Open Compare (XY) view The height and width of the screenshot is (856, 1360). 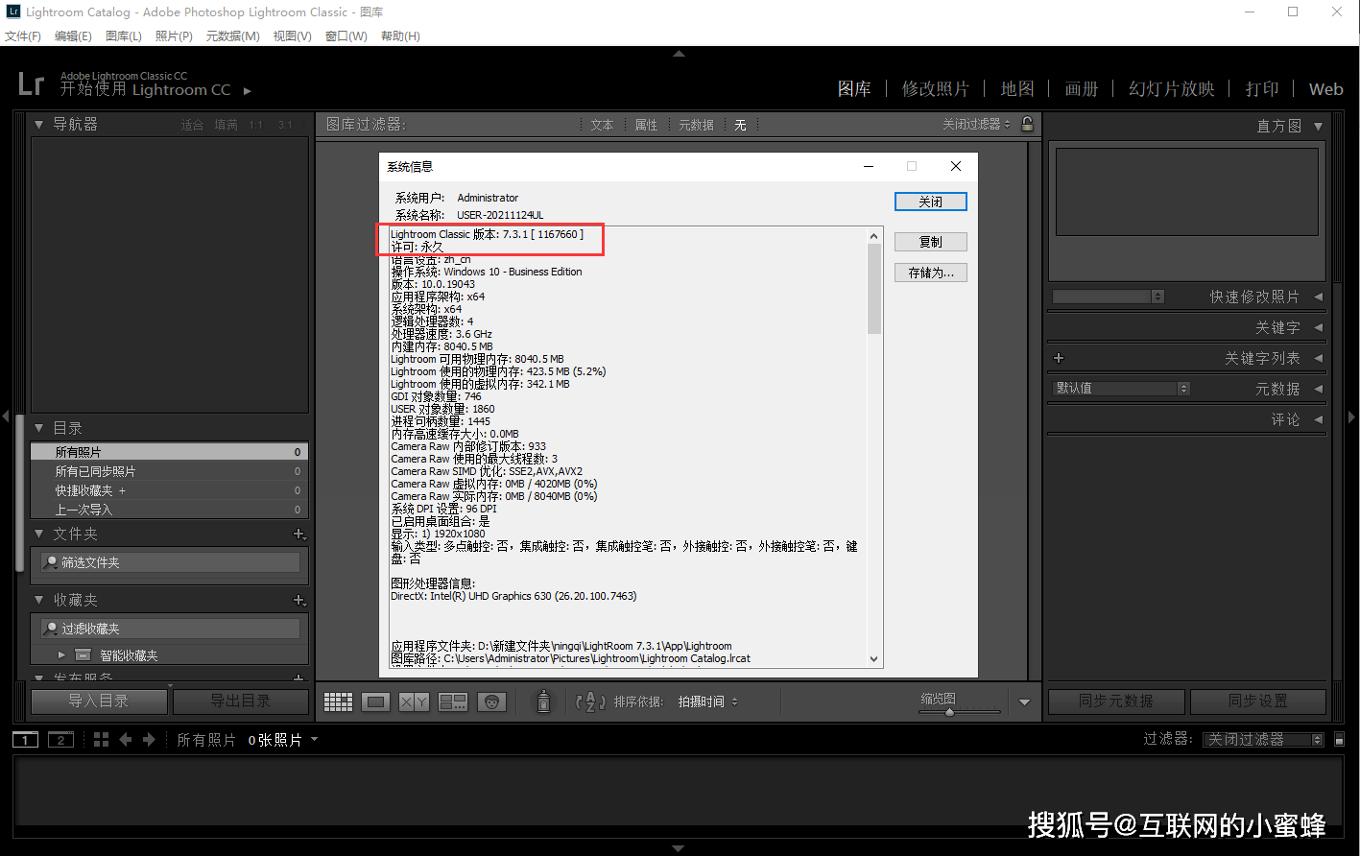pos(414,702)
